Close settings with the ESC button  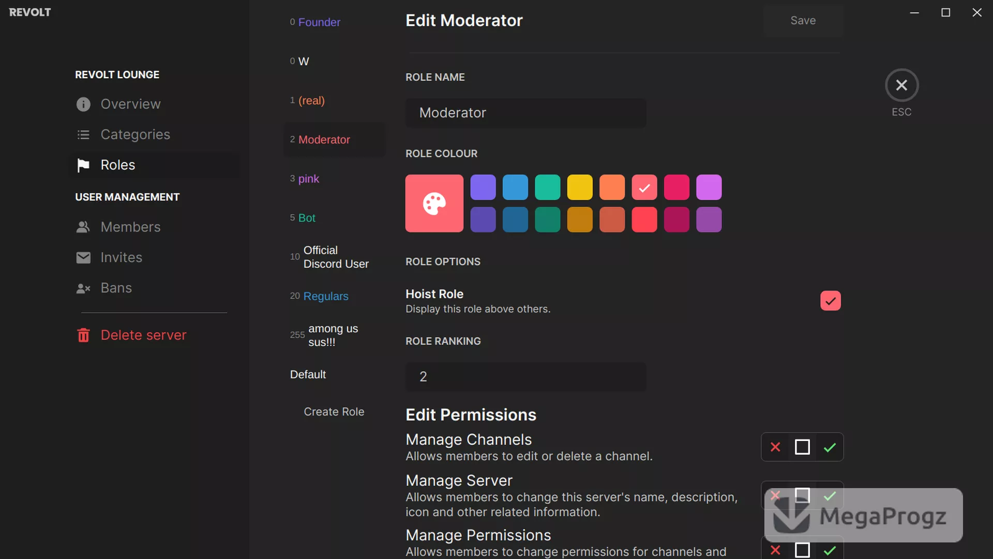[x=901, y=85]
